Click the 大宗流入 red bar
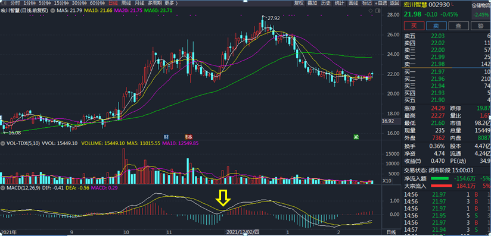This screenshot has height=236, width=491. point(442,186)
